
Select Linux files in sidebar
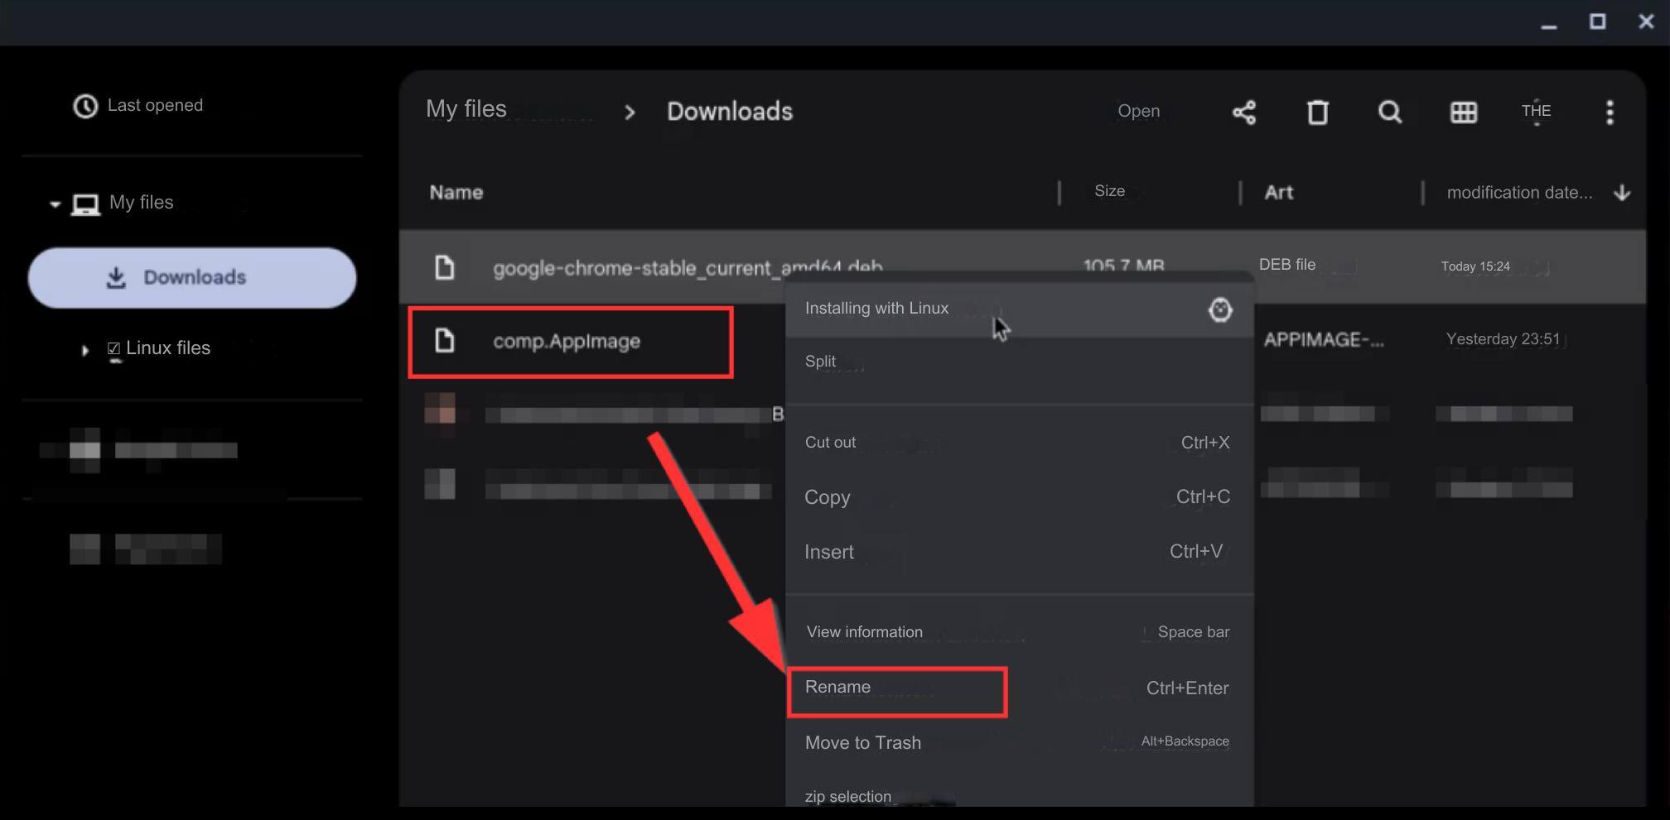click(168, 348)
